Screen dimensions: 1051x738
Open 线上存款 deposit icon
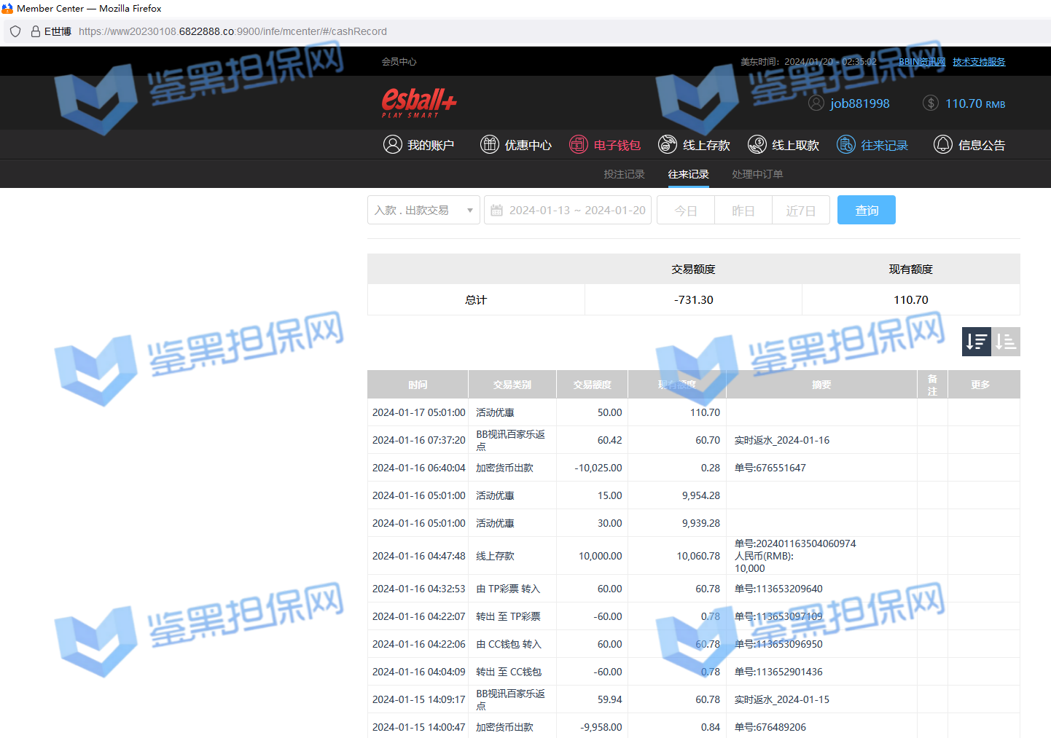667,145
